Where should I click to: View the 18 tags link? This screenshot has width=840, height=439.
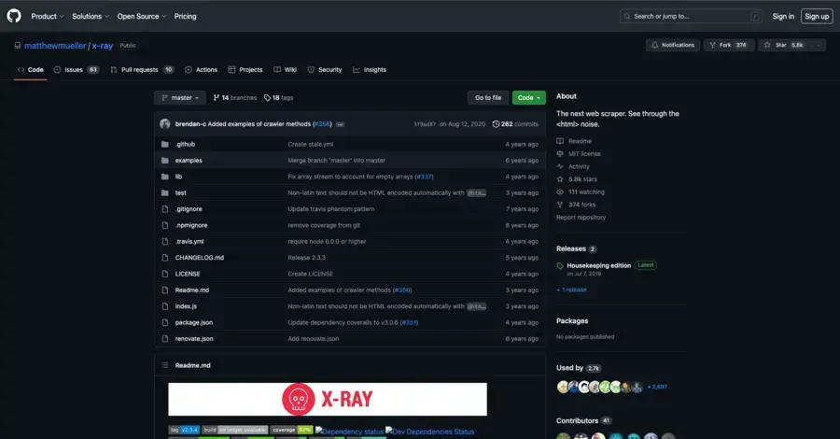(278, 97)
